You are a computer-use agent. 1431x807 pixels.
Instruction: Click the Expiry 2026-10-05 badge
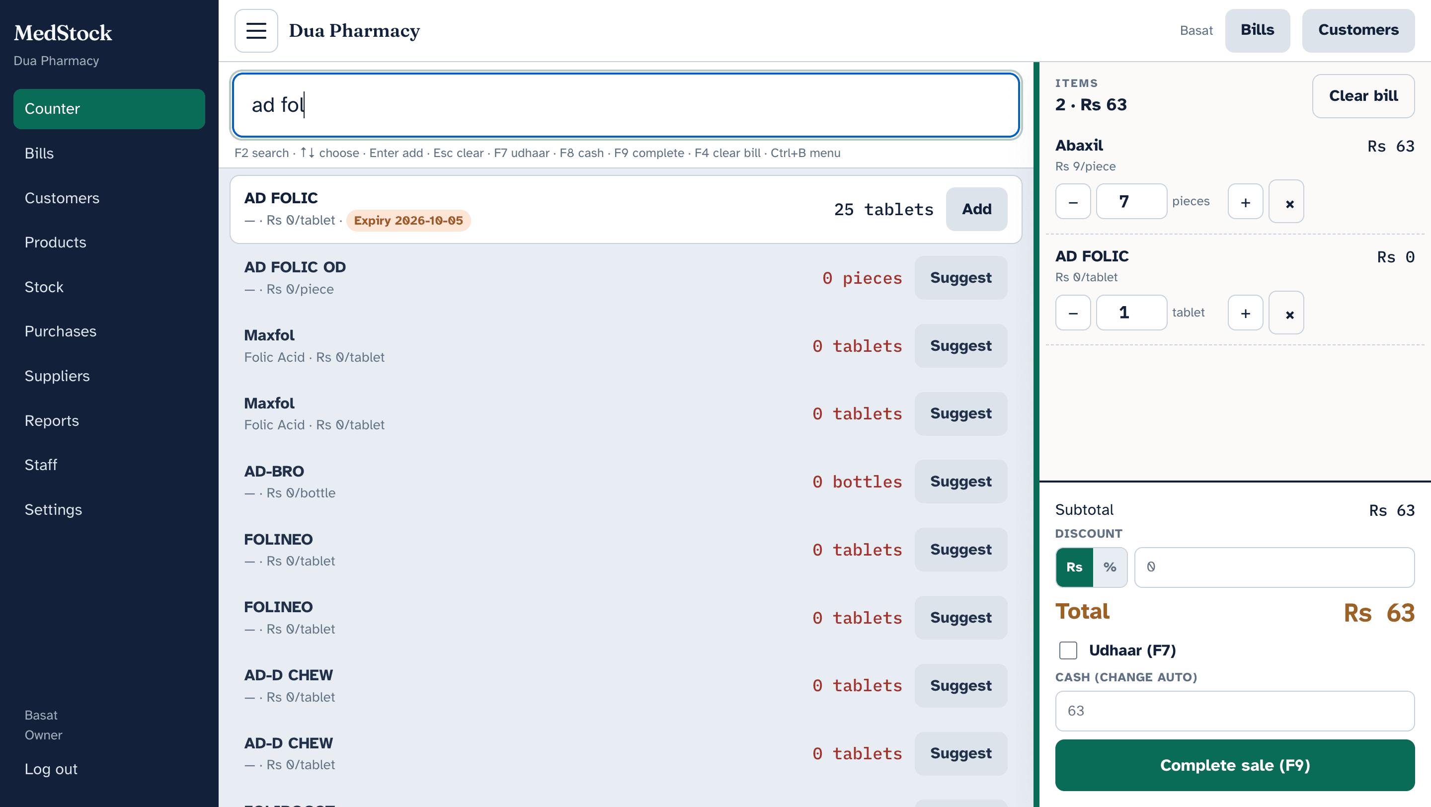(x=408, y=221)
